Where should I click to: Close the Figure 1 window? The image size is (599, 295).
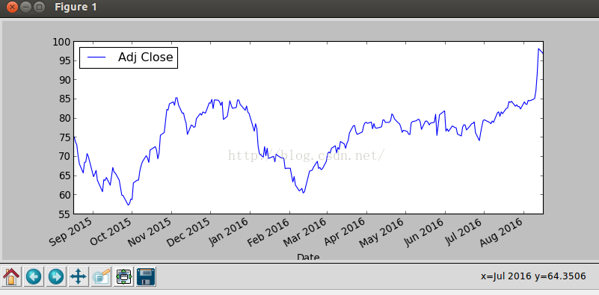[x=12, y=7]
